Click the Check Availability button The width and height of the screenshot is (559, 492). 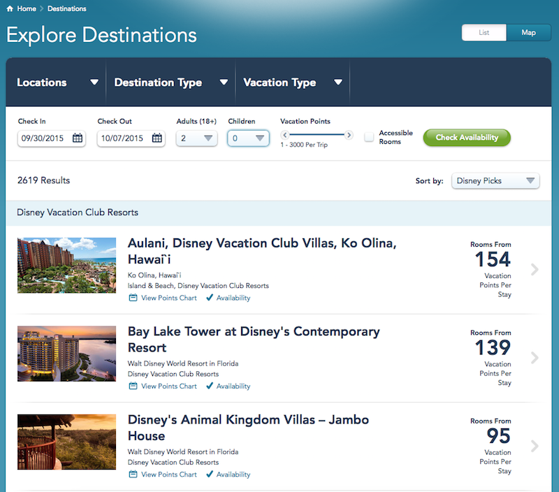pyautogui.click(x=467, y=138)
